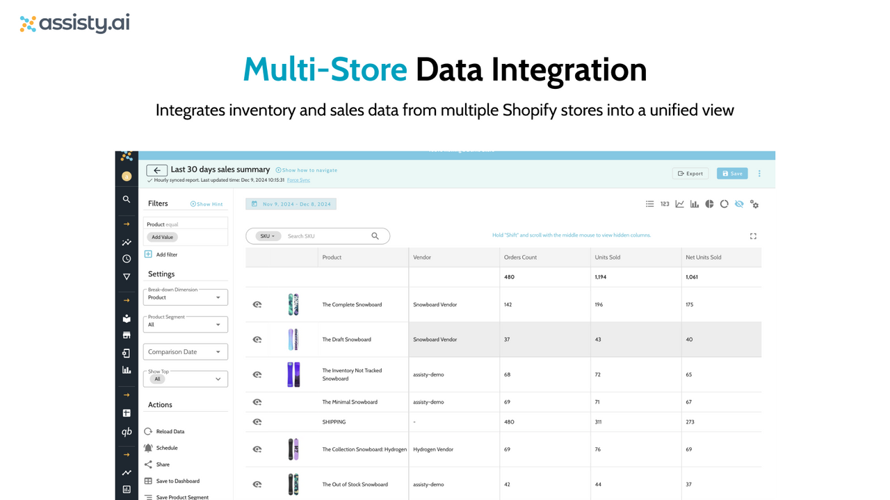Click The Draft Snowboard product thumbnail

click(x=293, y=340)
